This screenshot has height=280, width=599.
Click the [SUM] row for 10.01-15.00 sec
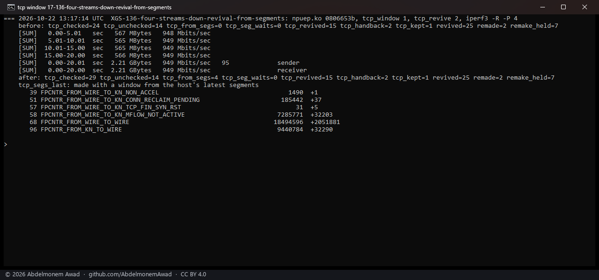[x=115, y=48]
